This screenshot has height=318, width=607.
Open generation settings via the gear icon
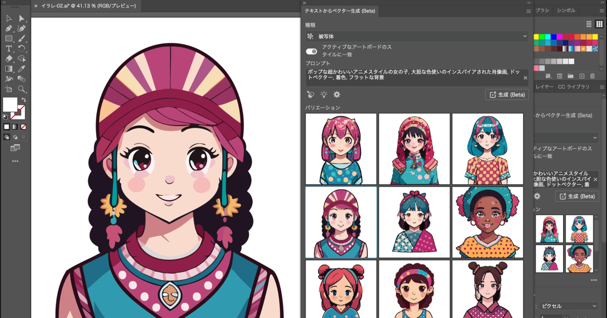click(x=336, y=94)
